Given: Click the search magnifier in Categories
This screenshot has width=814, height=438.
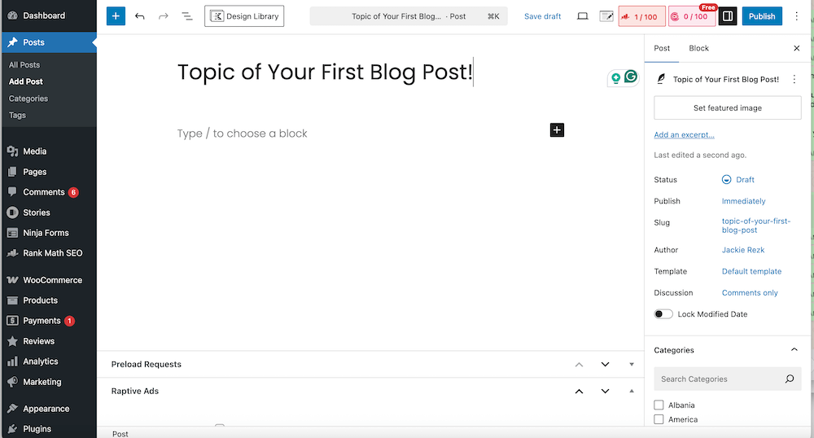Looking at the screenshot, I should coord(790,379).
